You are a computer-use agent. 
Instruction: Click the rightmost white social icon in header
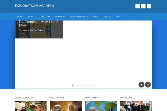(149, 6)
